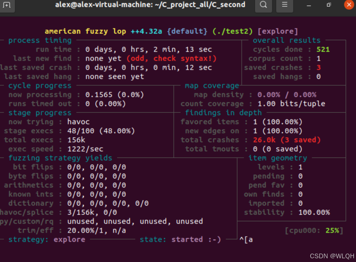
Task: Select the 'started :-)' state text
Action: point(196,239)
